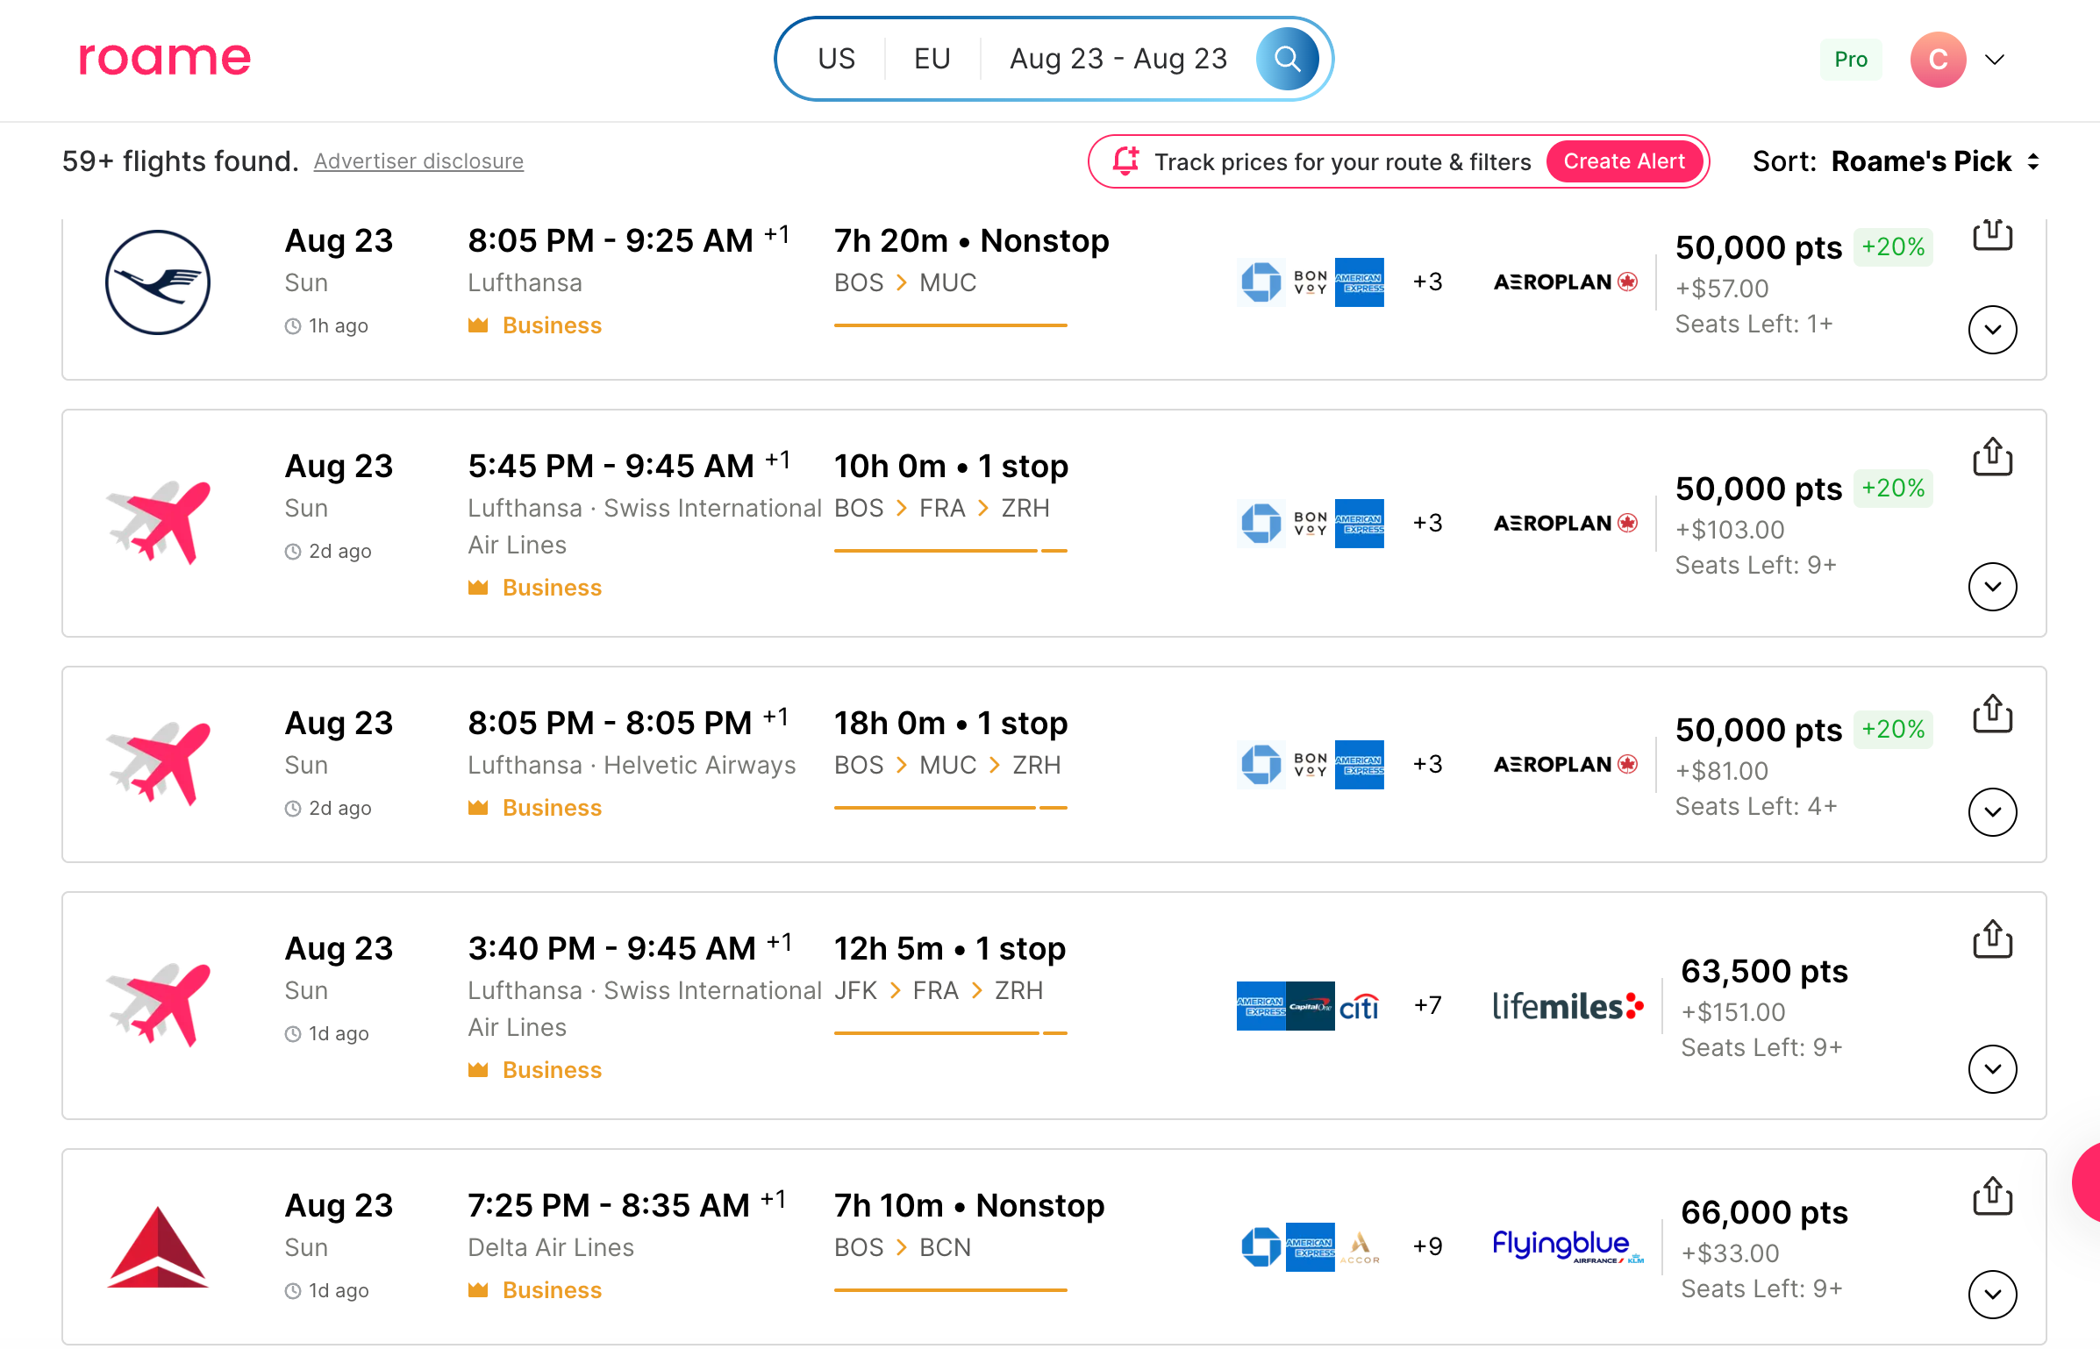Expand details for the 63,500 pts flight
Image resolution: width=2100 pixels, height=1349 pixels.
[x=1992, y=1069]
